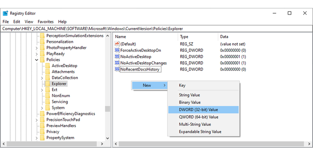313x156 pixels.
Task: Click the New context menu item
Action: click(x=149, y=85)
